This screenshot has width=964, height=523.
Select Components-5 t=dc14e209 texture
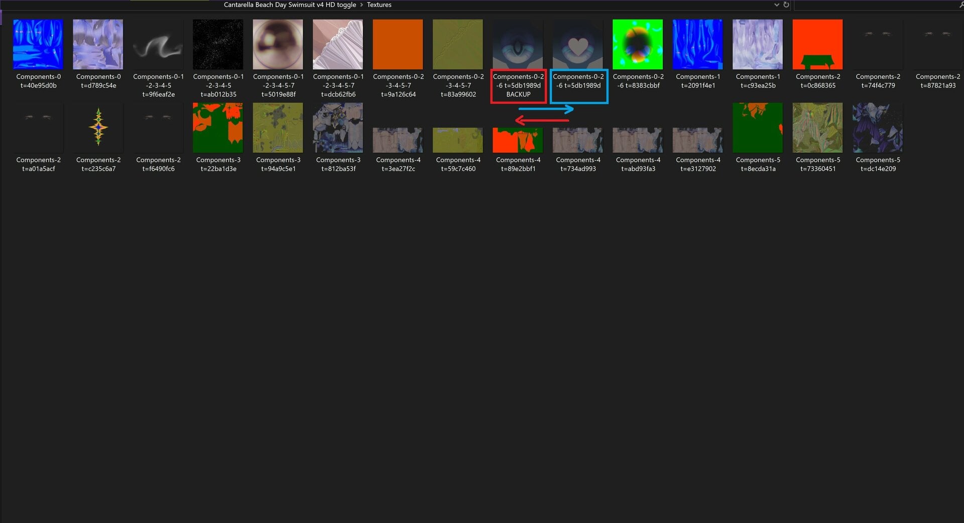pos(878,128)
